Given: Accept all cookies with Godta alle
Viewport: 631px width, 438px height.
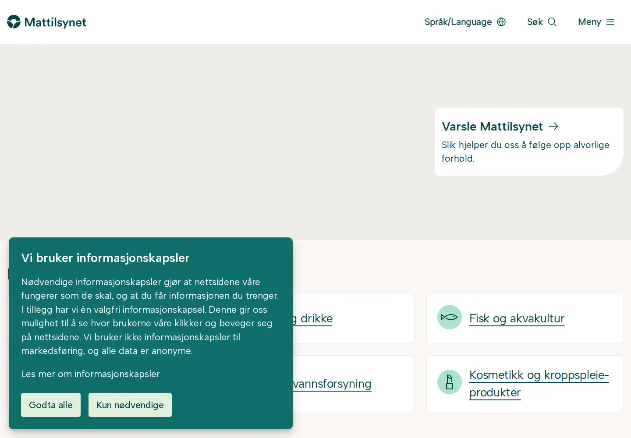Looking at the screenshot, I should (51, 405).
